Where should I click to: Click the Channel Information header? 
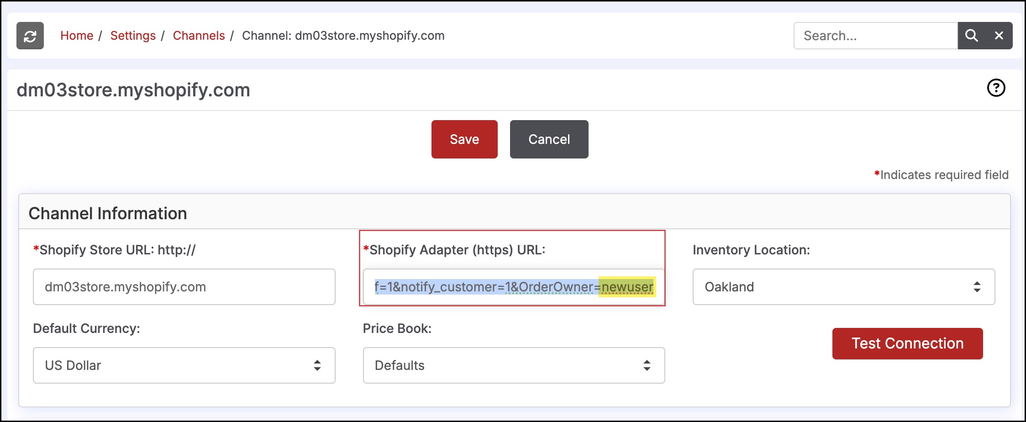pos(108,213)
